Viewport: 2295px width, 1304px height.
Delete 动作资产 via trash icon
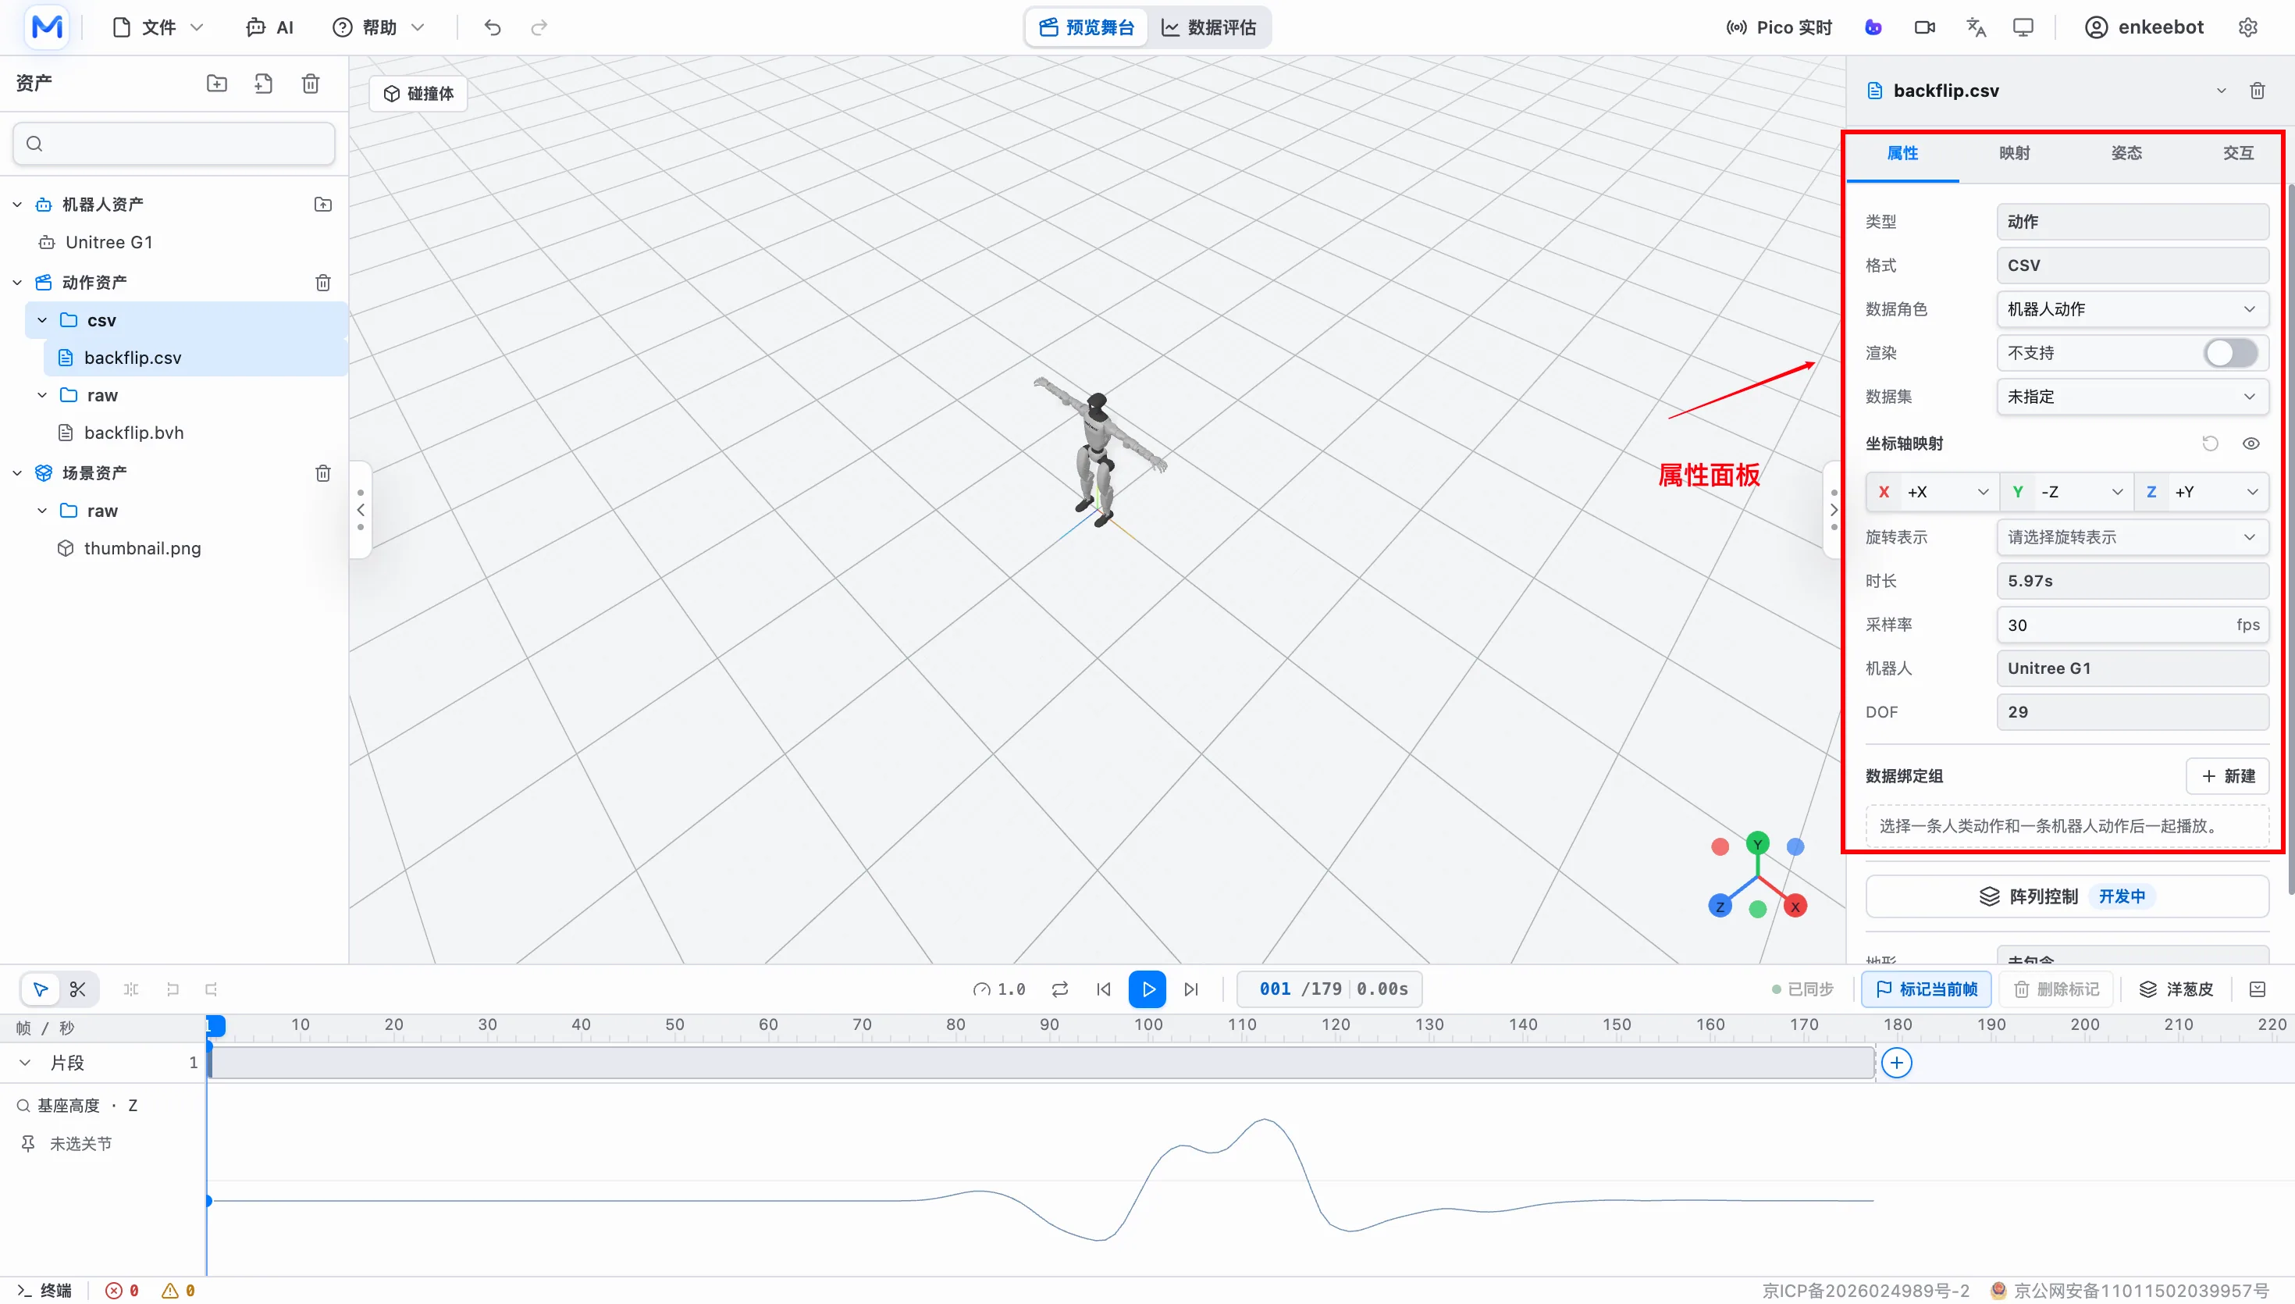(323, 282)
